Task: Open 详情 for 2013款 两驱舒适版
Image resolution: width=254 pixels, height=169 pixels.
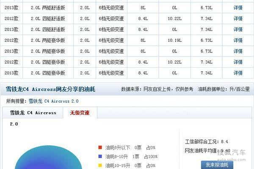Action: coord(238,8)
